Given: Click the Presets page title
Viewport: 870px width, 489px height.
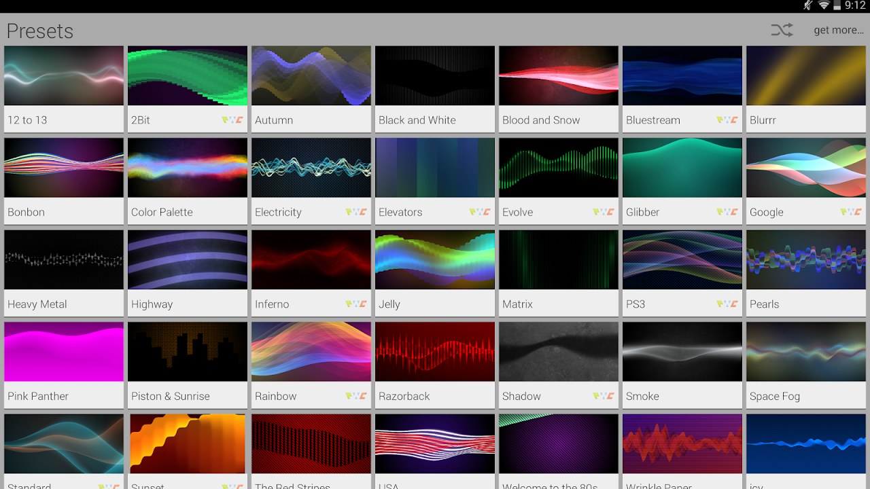Looking at the screenshot, I should [x=40, y=31].
